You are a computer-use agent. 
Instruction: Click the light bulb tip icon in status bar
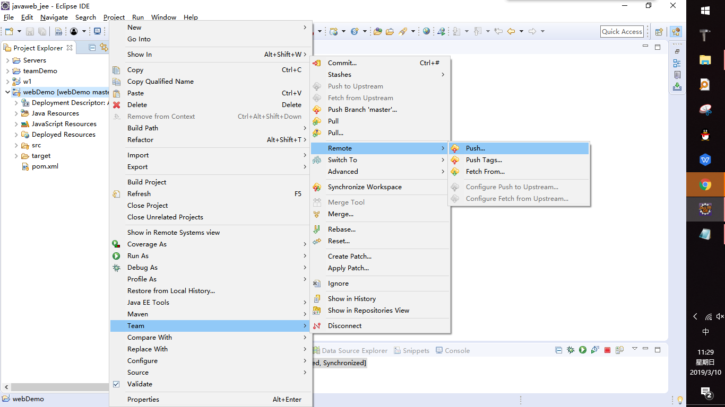click(x=680, y=400)
